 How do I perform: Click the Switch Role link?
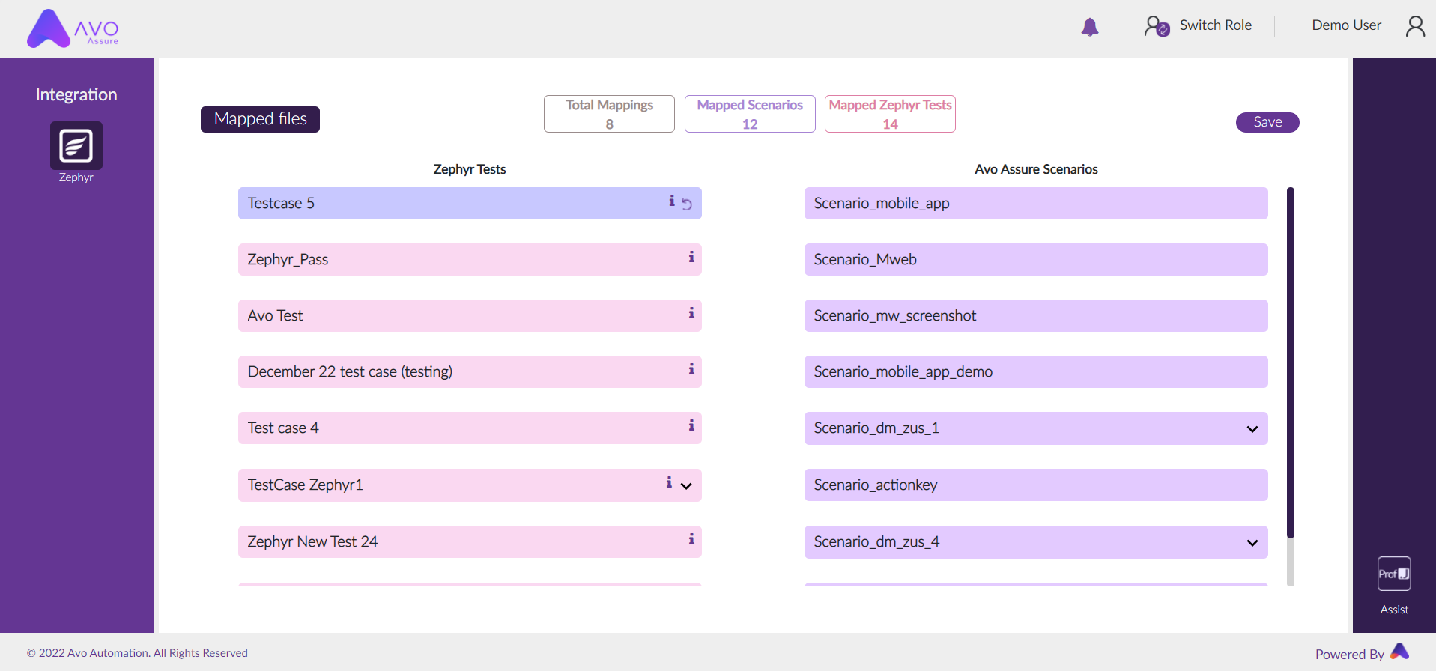[x=1215, y=25]
